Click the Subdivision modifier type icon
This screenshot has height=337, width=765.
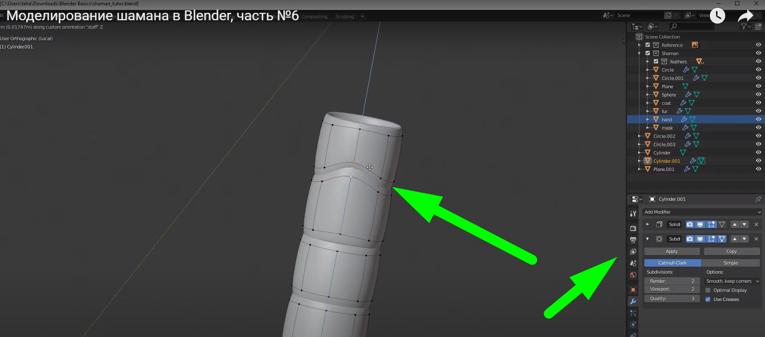coord(659,239)
